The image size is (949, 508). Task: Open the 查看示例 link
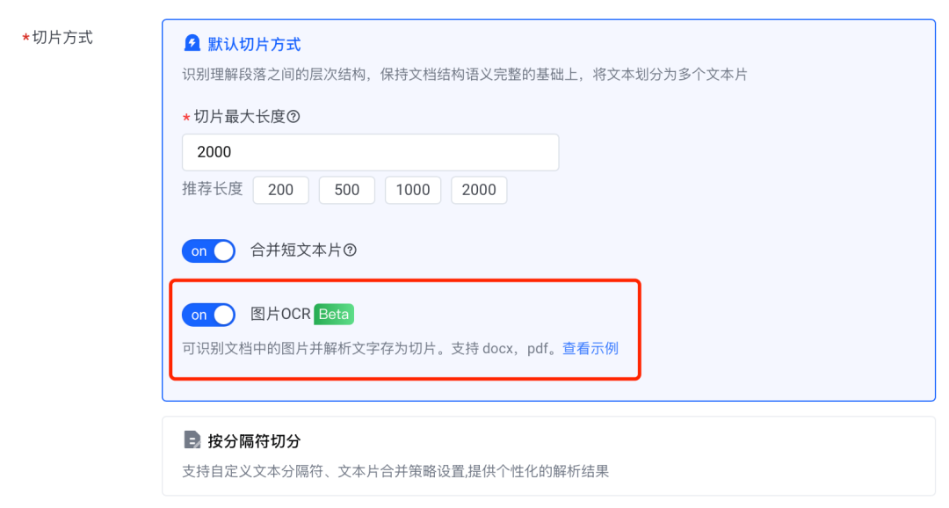coord(590,349)
